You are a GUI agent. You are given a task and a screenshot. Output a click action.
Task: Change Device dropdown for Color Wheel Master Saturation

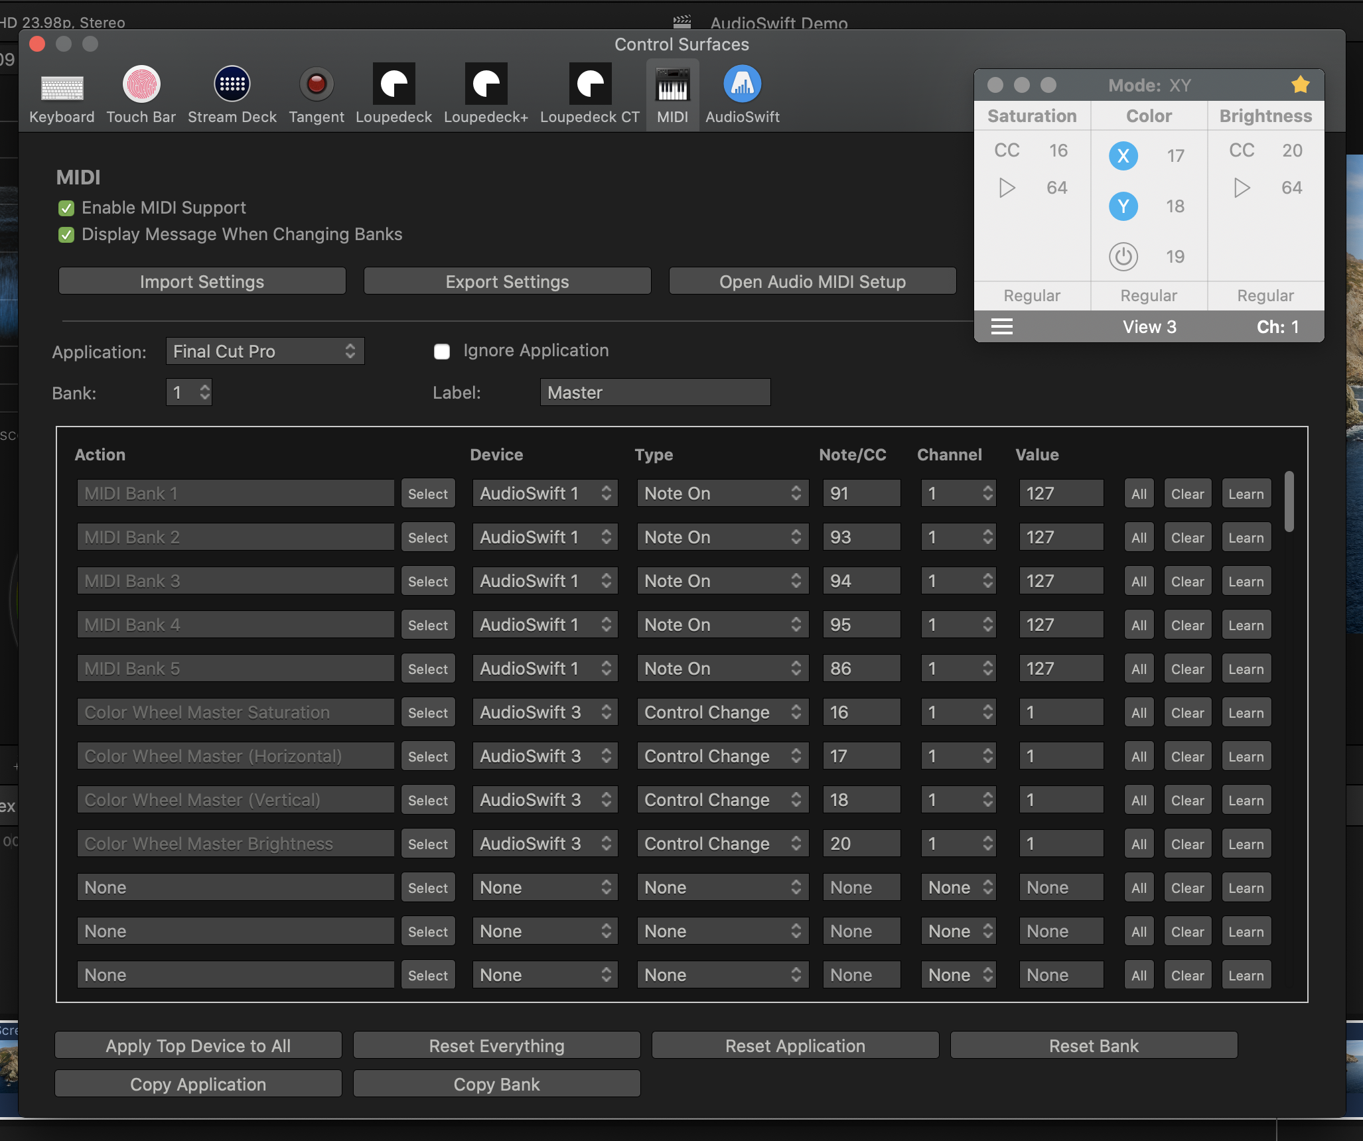coord(545,712)
